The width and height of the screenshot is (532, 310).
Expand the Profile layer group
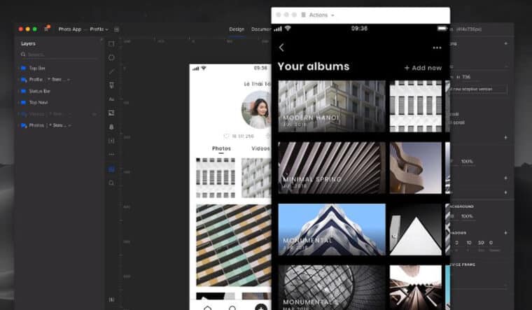(x=19, y=80)
